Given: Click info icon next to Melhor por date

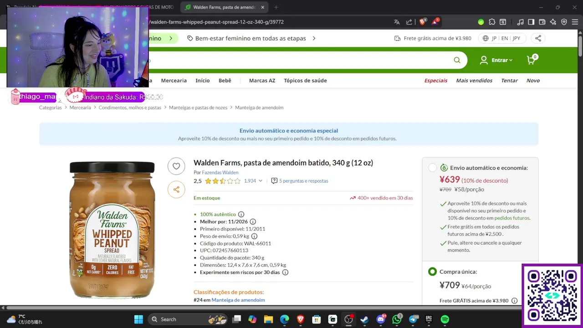Looking at the screenshot, I should 253,222.
